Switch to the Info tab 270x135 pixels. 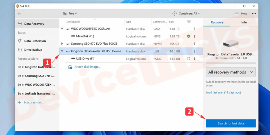point(244,22)
